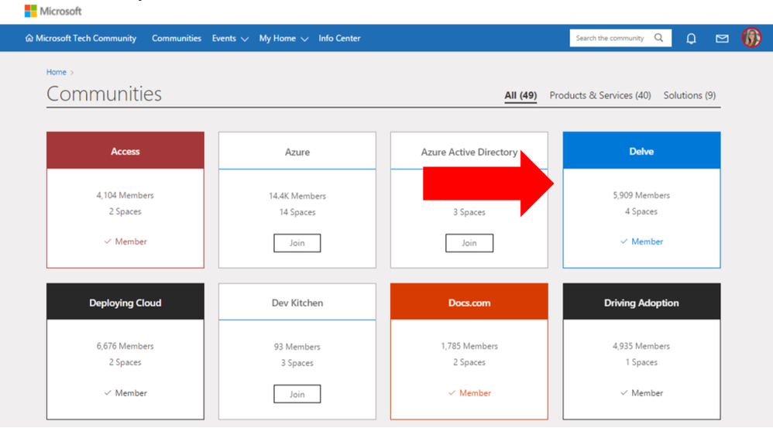773x428 pixels.
Task: Open the user profile avatar
Action: 751,37
